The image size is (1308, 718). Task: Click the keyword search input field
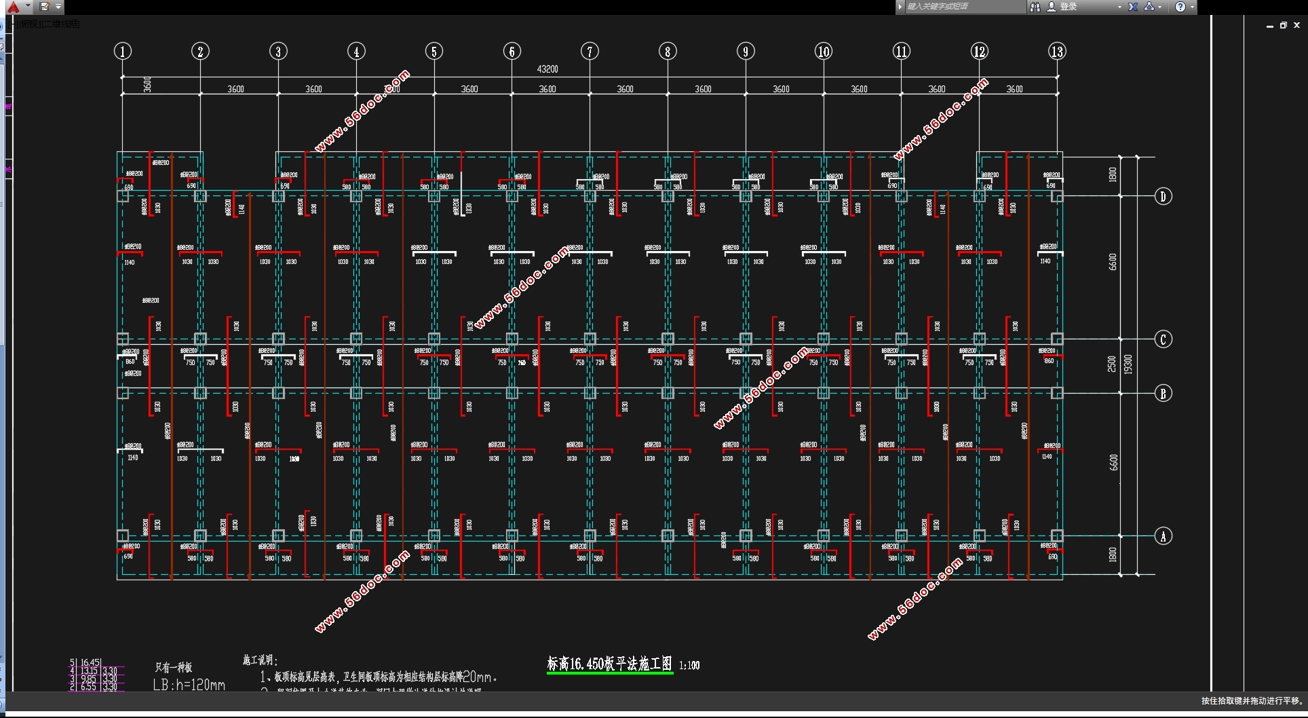tap(965, 7)
